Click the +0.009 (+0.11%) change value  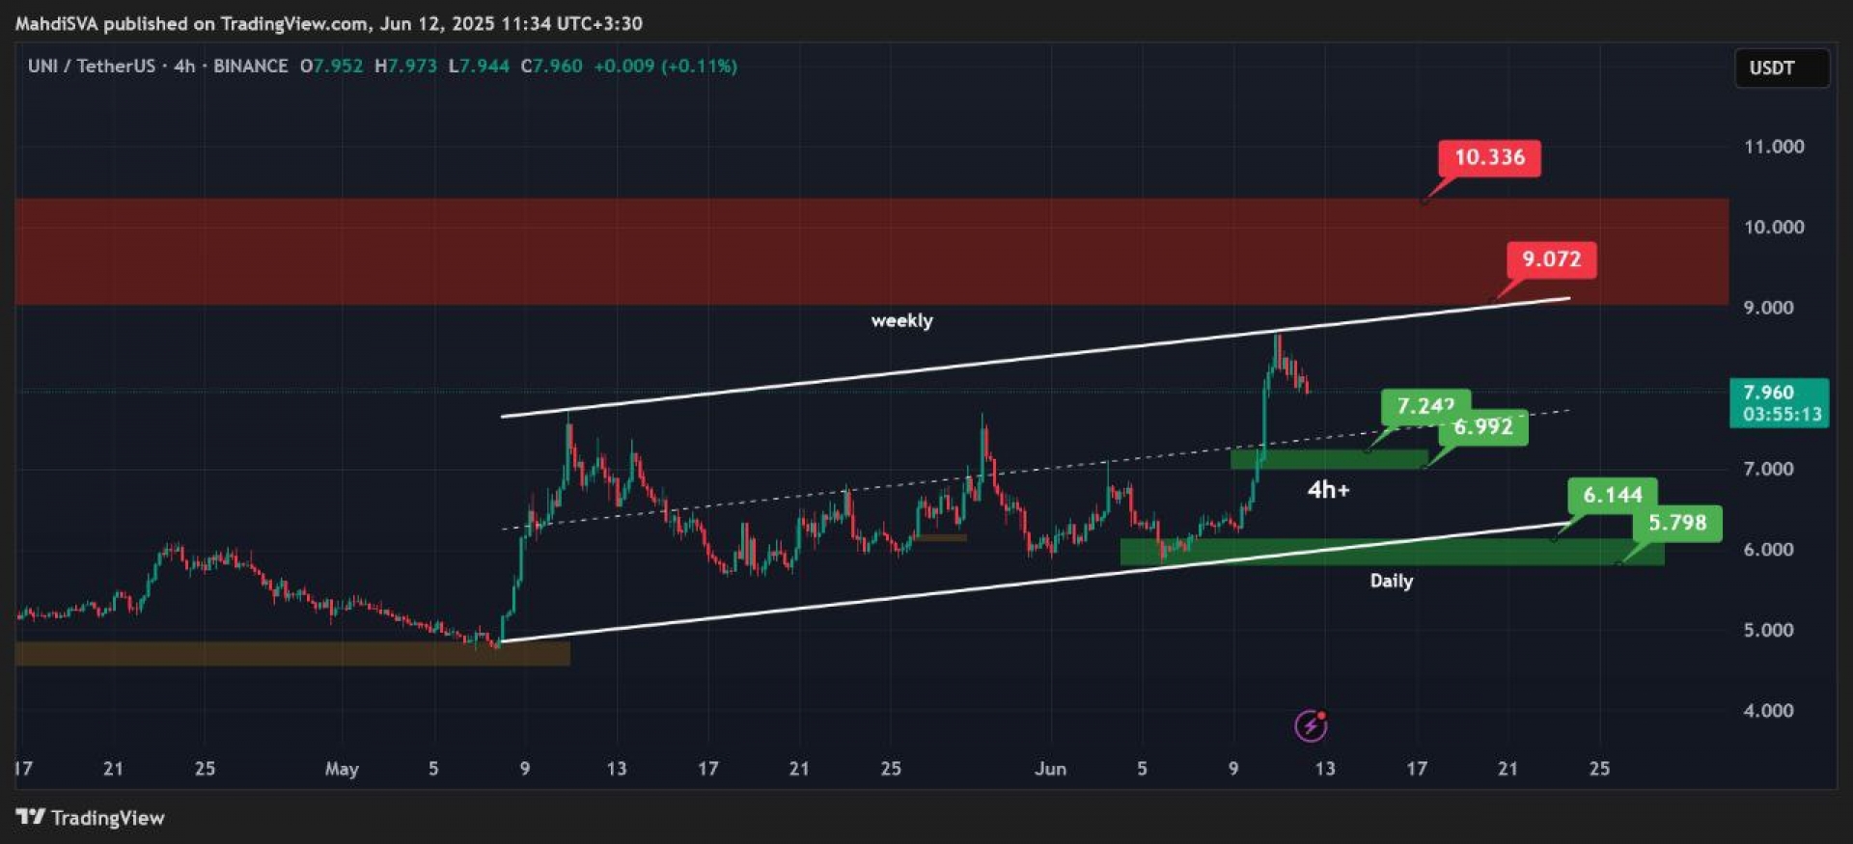[x=665, y=67]
